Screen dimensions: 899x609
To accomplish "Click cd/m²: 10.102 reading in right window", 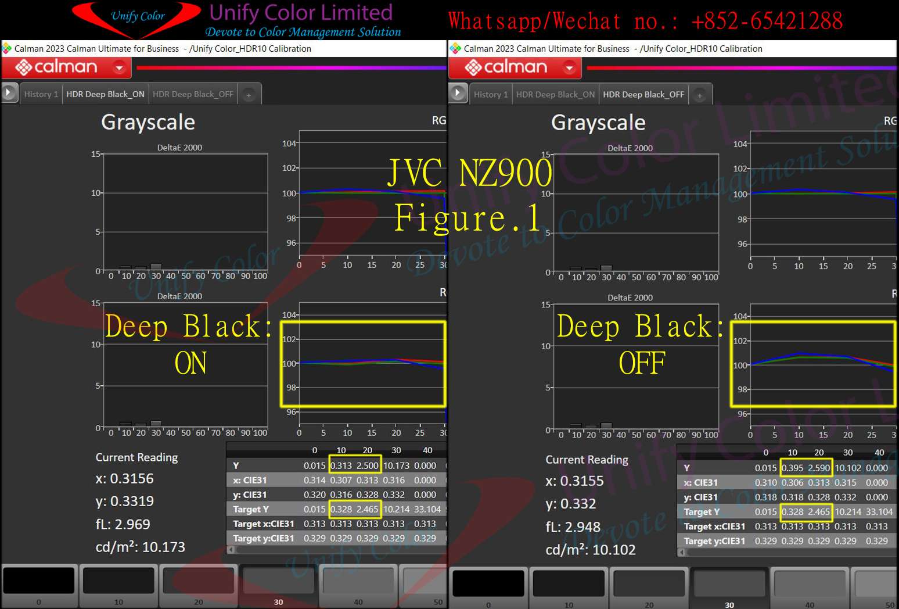I will (591, 550).
